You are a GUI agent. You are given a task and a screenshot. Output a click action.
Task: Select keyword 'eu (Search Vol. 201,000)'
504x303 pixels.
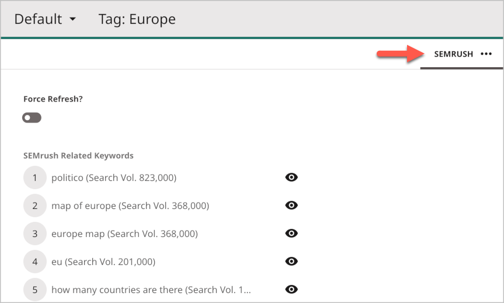[x=103, y=262]
